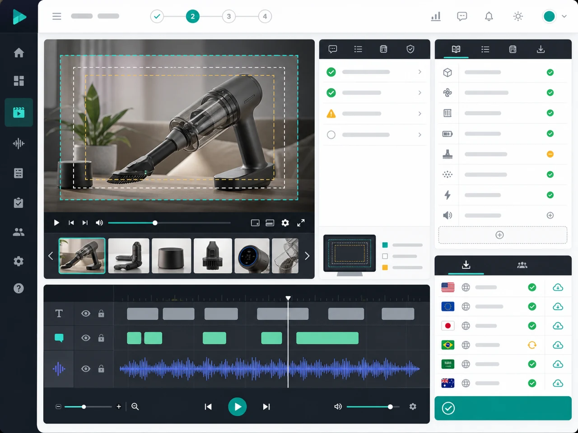Open Settings gear in the sidebar
This screenshot has height=433, width=578.
point(19,261)
